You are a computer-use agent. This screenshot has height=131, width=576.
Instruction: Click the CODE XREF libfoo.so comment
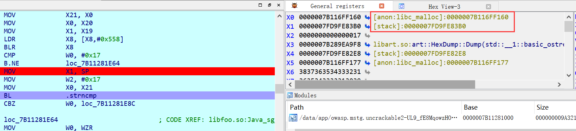click(x=216, y=120)
